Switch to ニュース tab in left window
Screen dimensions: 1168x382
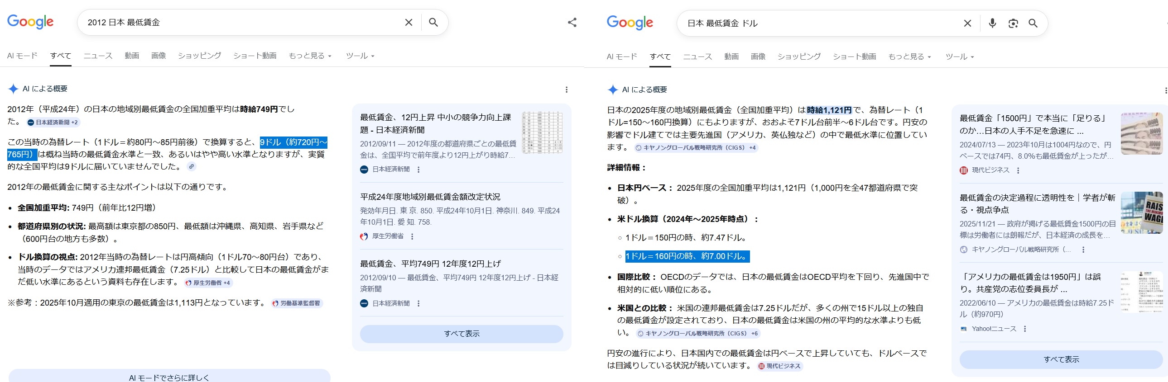[x=98, y=56]
